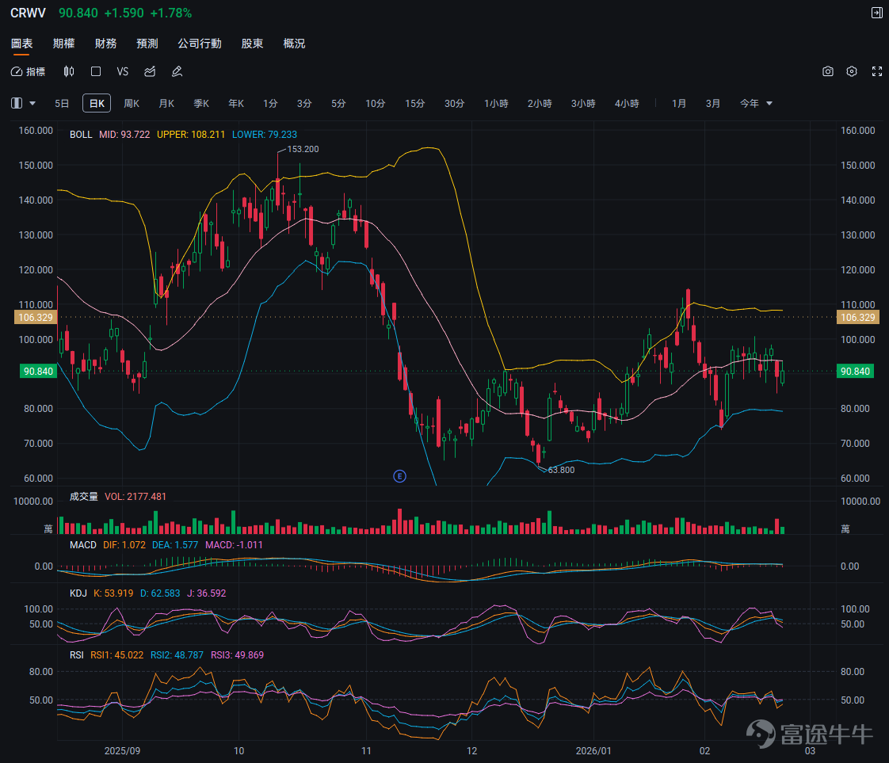This screenshot has width=889, height=763.
Task: Click the BOLL indicator label
Action: [81, 135]
